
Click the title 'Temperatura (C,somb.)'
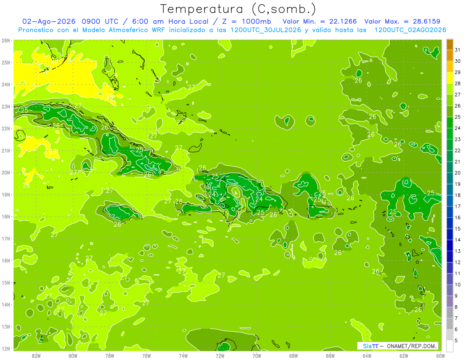click(x=238, y=9)
